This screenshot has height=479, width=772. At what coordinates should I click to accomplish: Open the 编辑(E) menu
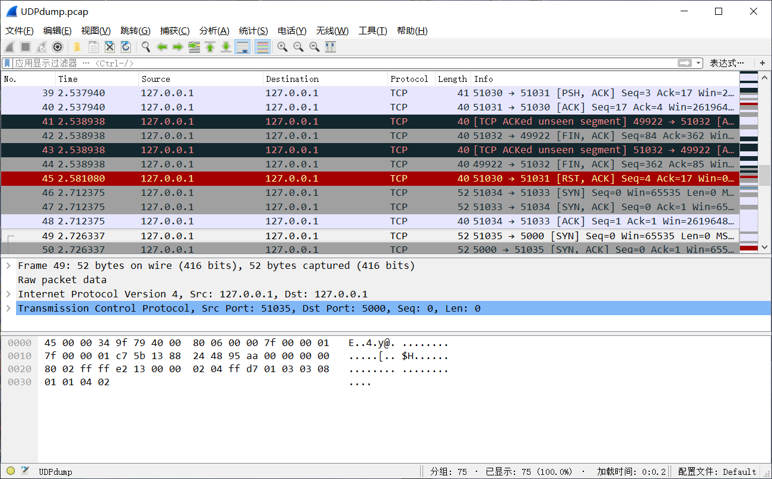[58, 31]
